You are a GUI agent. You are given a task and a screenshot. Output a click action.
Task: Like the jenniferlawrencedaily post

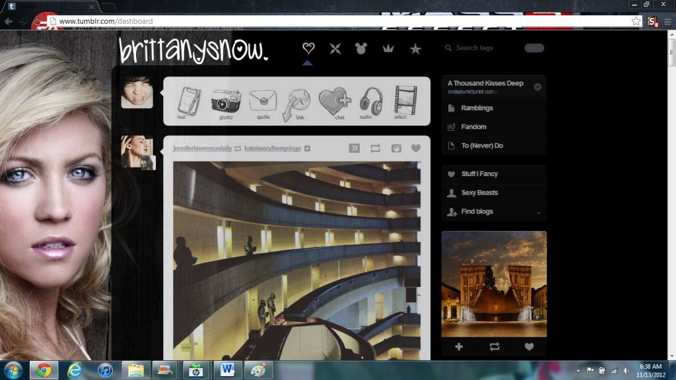point(416,148)
